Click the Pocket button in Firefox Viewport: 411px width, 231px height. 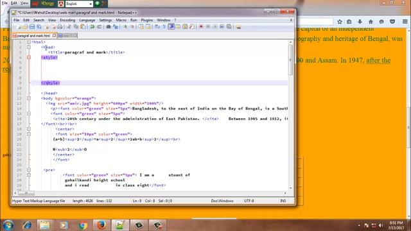pyautogui.click(x=392, y=22)
